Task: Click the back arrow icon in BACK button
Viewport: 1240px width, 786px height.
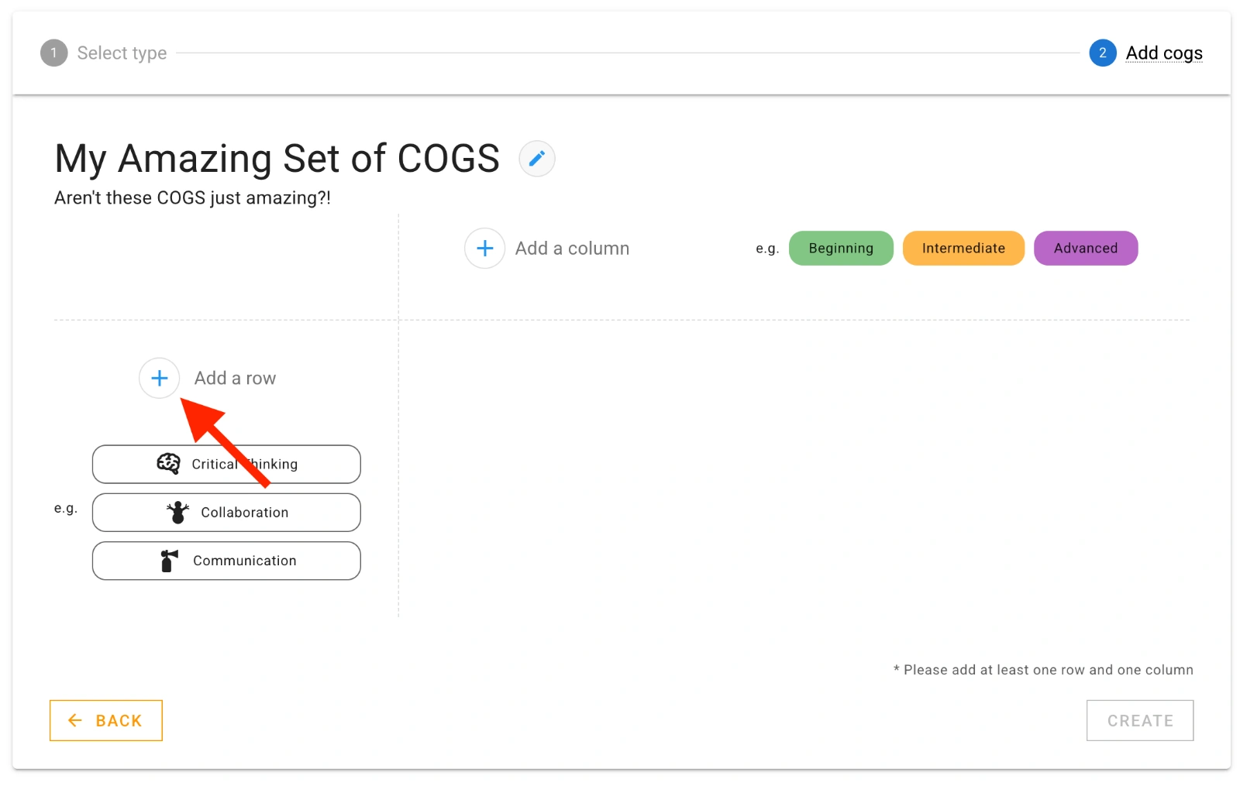Action: (x=75, y=720)
